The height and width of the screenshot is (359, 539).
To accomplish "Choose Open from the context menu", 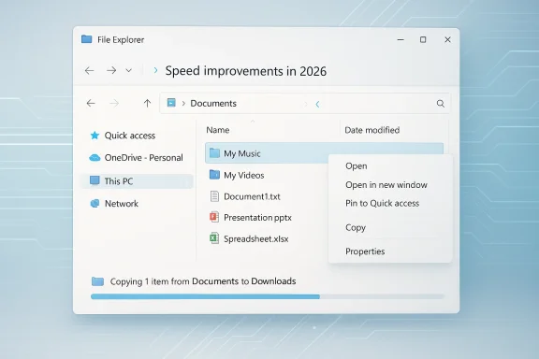I will pos(357,165).
